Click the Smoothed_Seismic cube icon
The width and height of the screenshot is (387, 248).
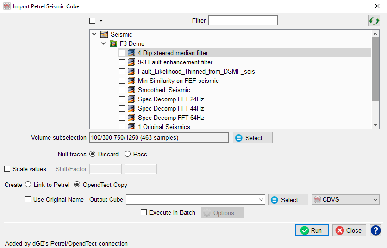coord(131,90)
